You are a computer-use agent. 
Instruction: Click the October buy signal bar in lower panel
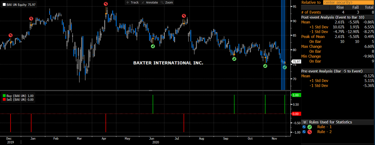click(x=265, y=104)
